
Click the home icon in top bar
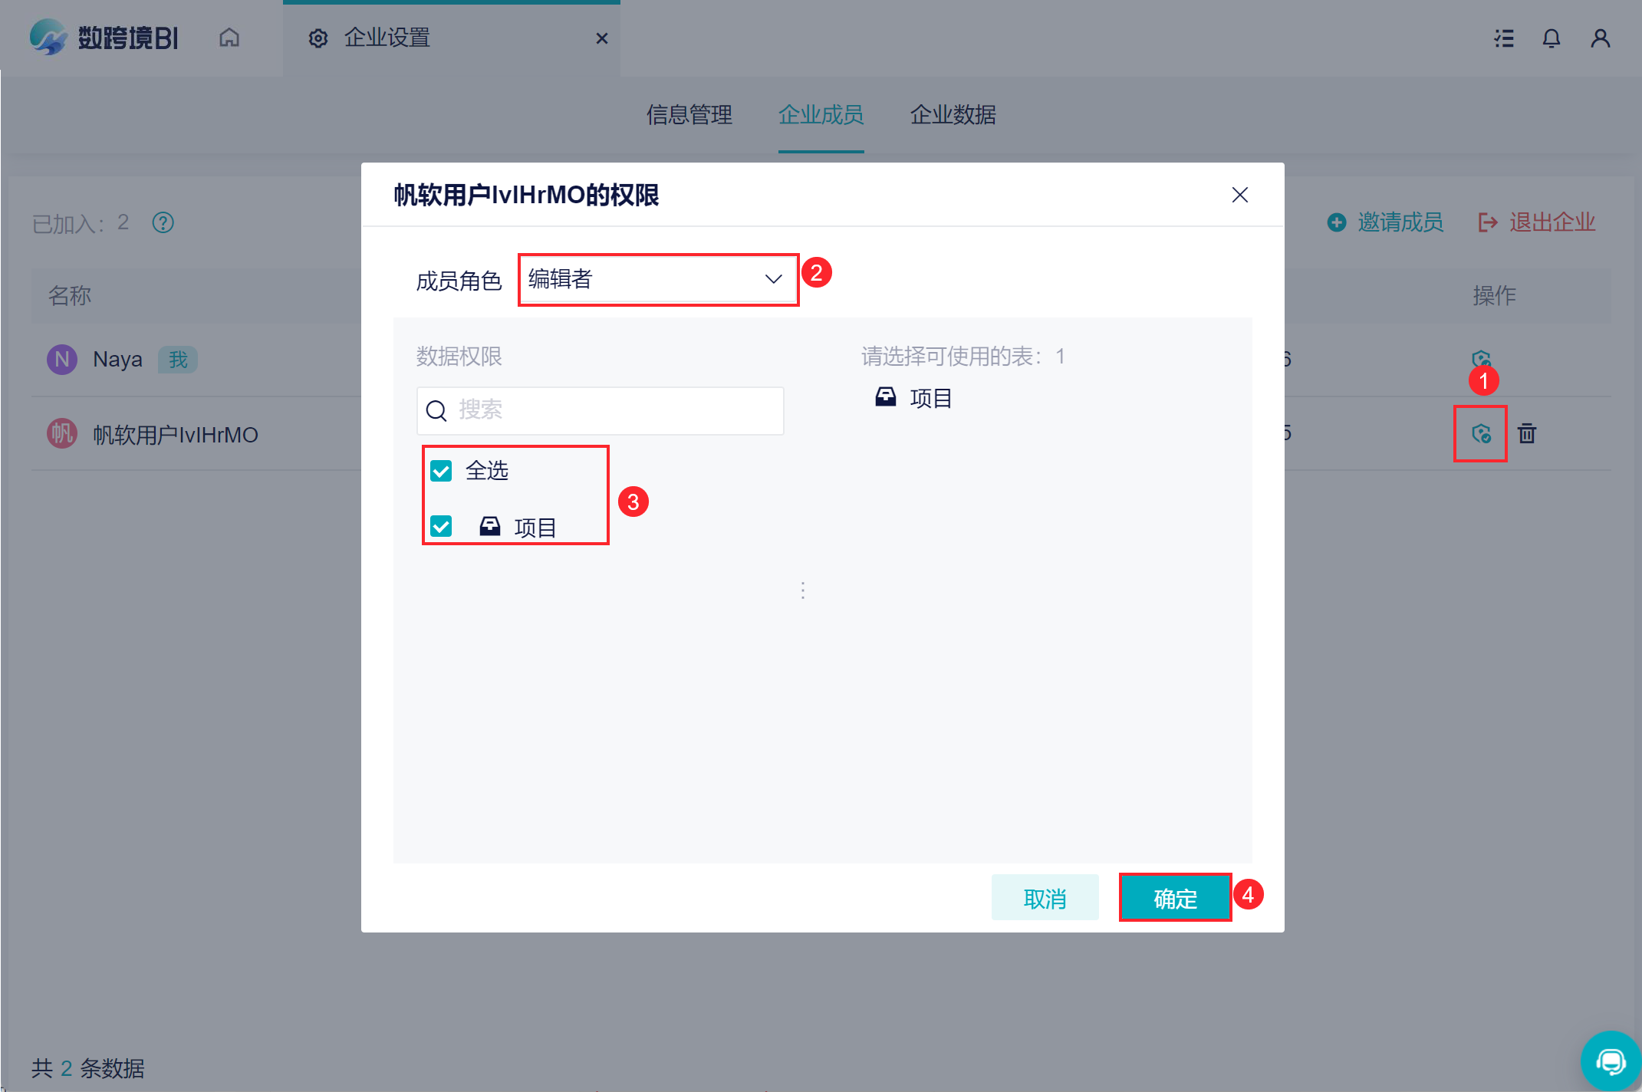229,38
